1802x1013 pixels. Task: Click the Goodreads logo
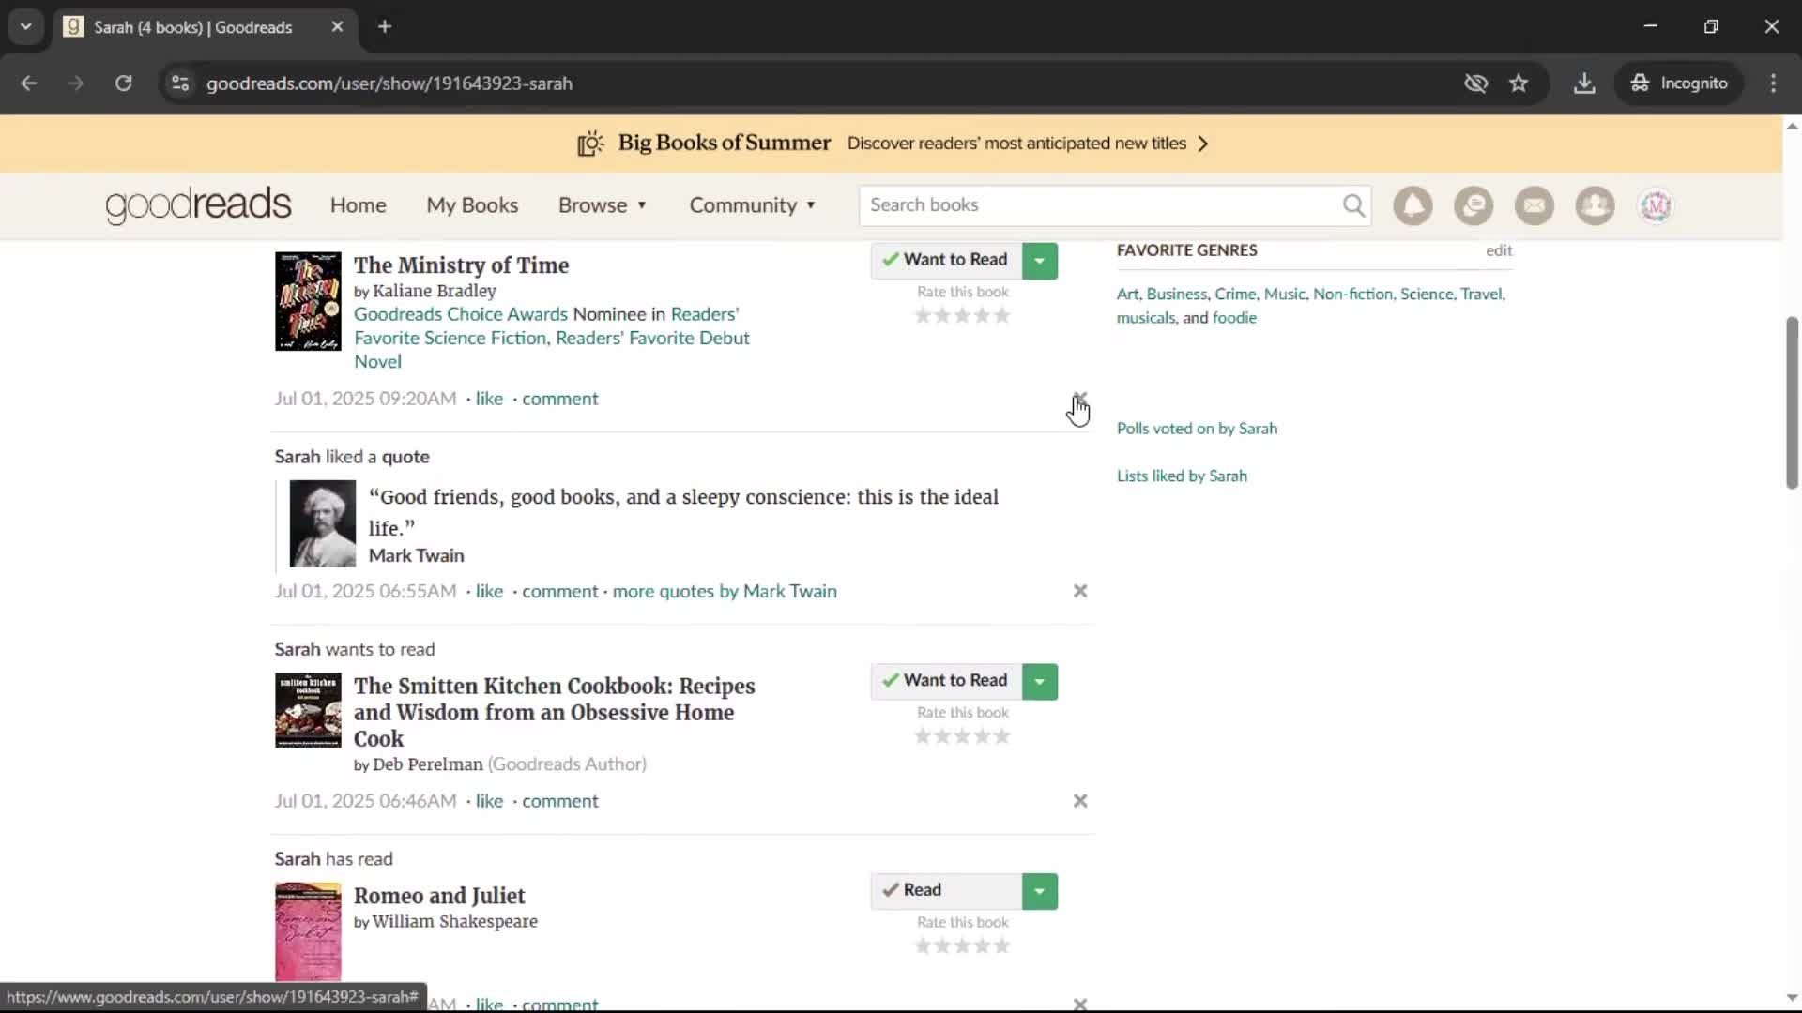[198, 205]
